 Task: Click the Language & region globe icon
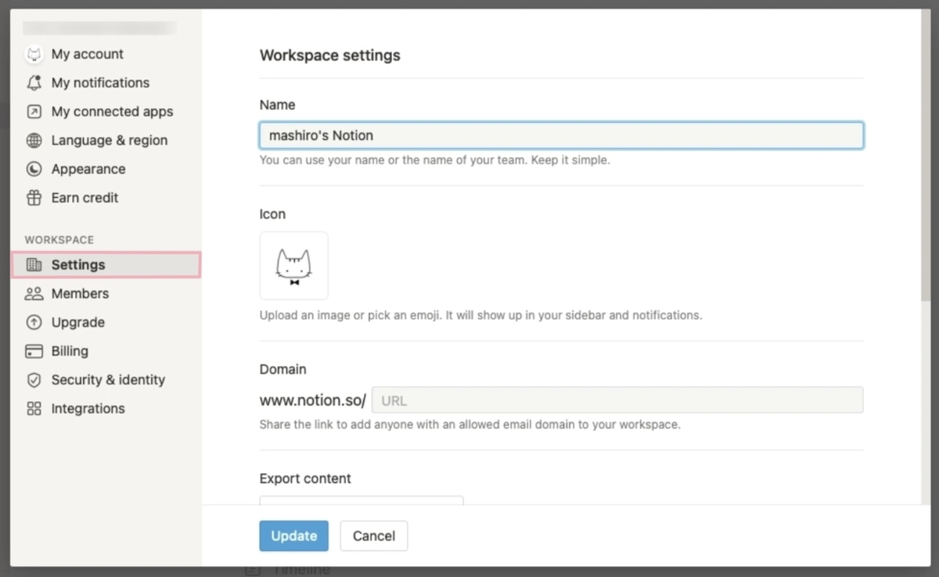pos(34,141)
